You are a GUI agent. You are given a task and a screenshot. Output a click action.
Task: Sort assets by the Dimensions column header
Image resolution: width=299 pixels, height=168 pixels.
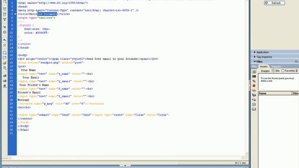(296, 93)
